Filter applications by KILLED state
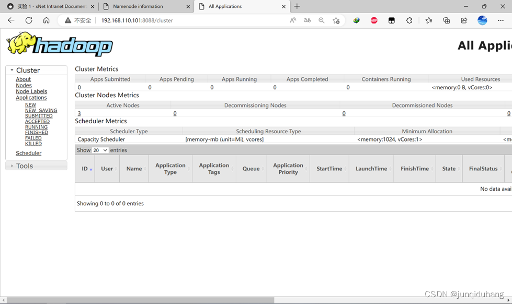 33,144
